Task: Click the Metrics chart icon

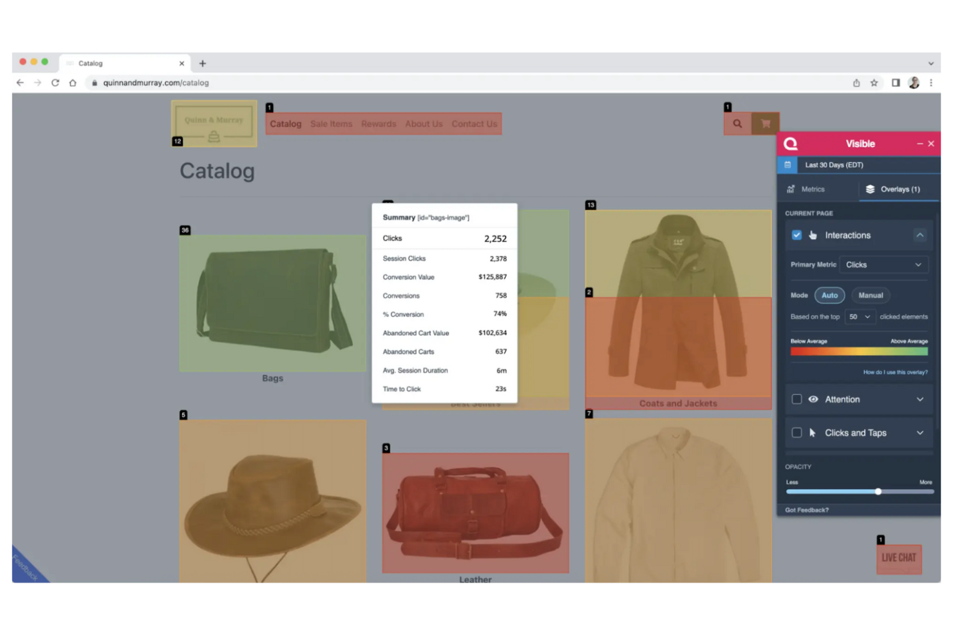Action: point(791,189)
